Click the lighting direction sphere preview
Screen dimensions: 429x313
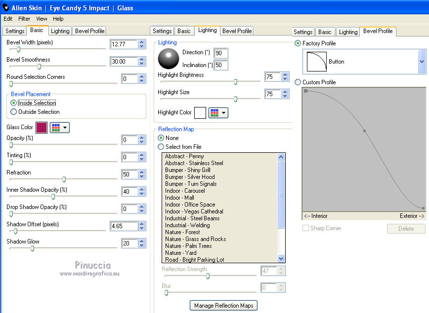tap(168, 59)
